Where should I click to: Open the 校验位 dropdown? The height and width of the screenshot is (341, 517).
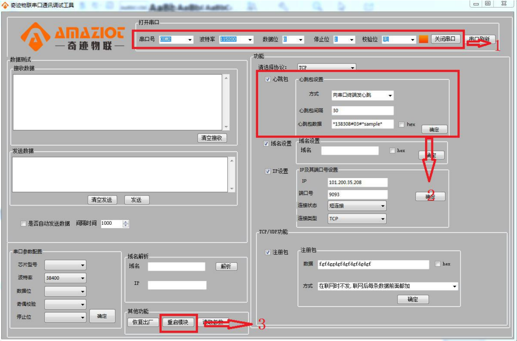pyautogui.click(x=399, y=40)
